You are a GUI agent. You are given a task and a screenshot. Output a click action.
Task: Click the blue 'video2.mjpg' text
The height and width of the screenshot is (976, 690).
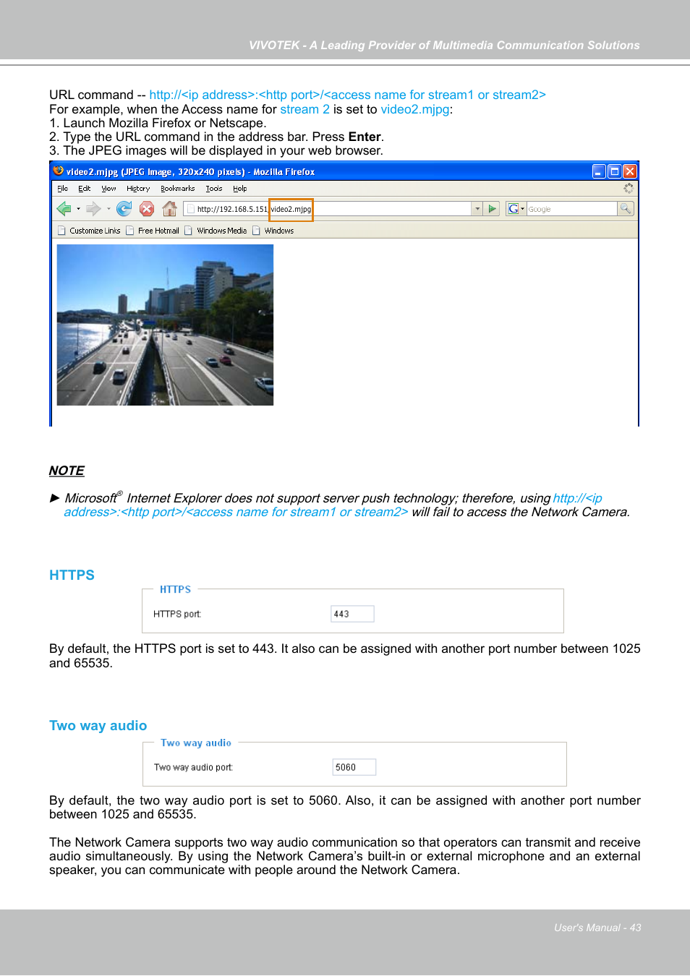tap(415, 109)
